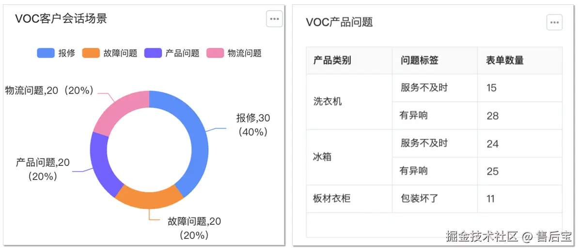The image size is (580, 251).
Task: Click the orange 故障问题 legend swatch
Action: point(91,53)
